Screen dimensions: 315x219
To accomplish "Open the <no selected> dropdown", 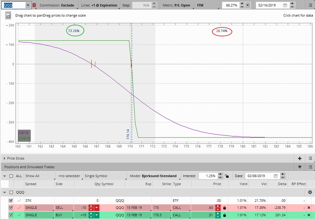I will coord(69,176).
